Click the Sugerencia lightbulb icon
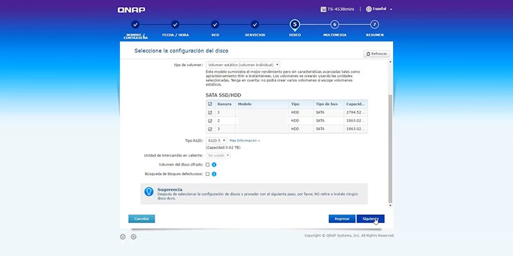The image size is (513, 256). coord(149,191)
